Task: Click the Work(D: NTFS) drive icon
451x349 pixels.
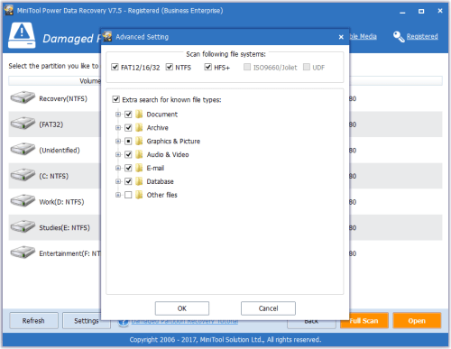Action: 23,201
